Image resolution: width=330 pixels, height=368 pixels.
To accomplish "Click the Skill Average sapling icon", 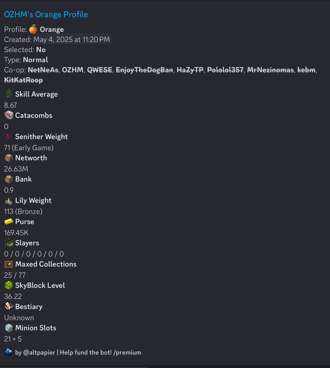I will click(9, 94).
